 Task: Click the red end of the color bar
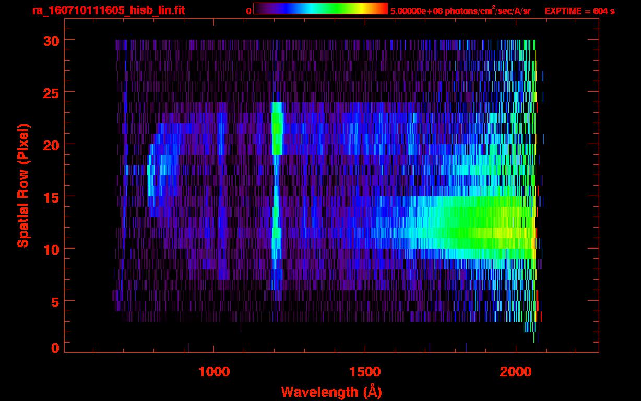[384, 8]
